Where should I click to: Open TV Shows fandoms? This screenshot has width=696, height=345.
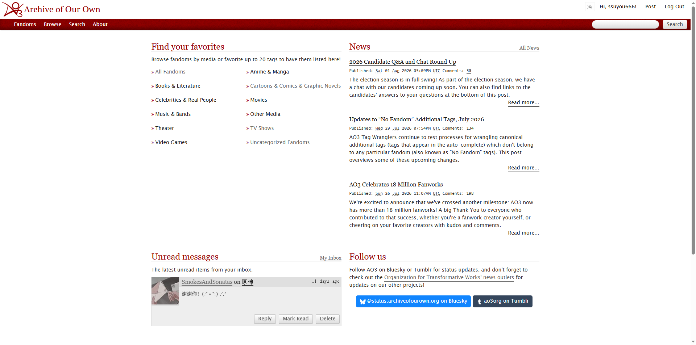[x=262, y=128]
